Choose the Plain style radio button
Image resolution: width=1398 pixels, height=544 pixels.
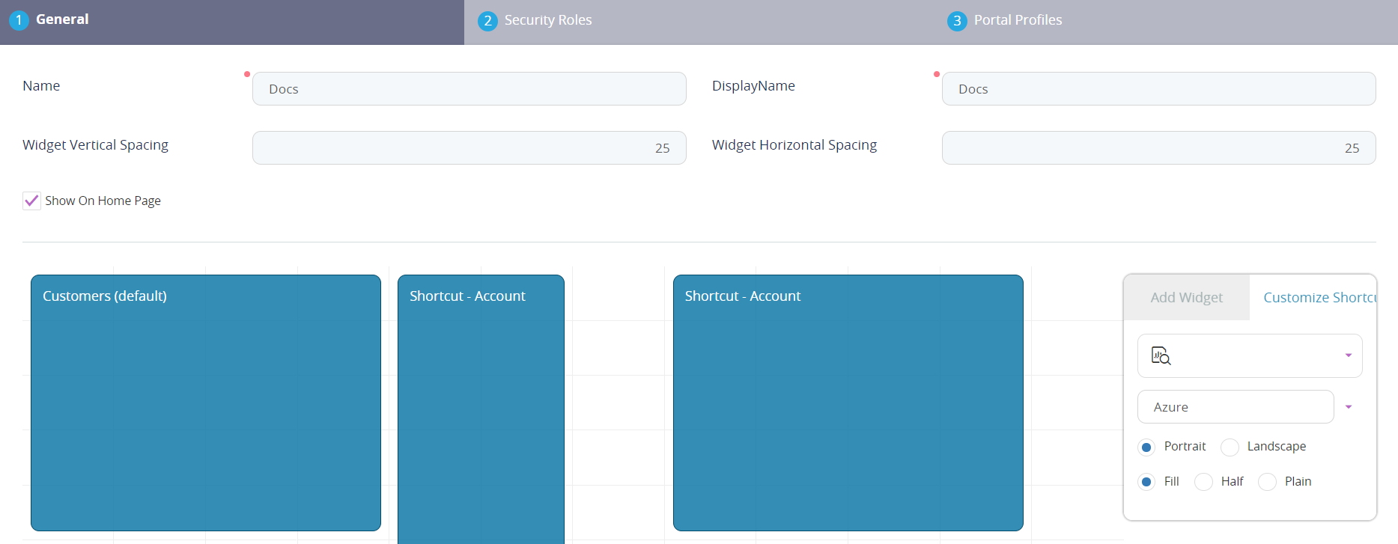1267,482
